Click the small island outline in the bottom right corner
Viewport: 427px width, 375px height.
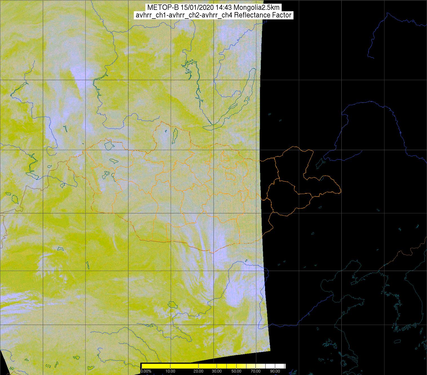click(x=397, y=342)
